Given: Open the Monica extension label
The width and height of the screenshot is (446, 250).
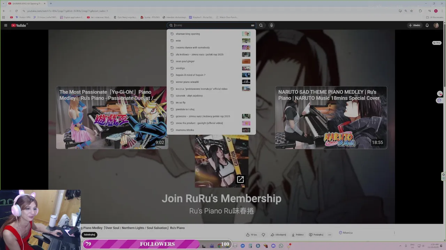Looking at the screenshot, I should (346, 233).
